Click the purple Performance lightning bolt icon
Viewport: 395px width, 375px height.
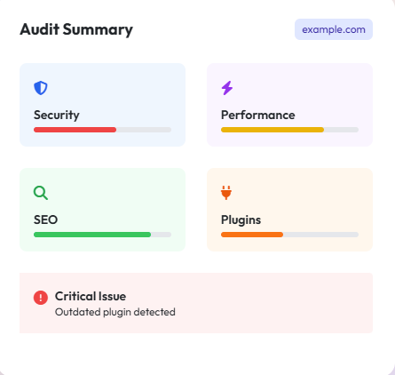(227, 88)
